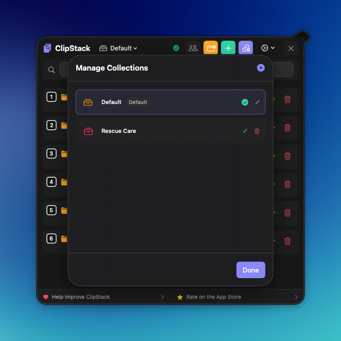Click the Done button
Screen dimensions: 341x341
coord(251,270)
